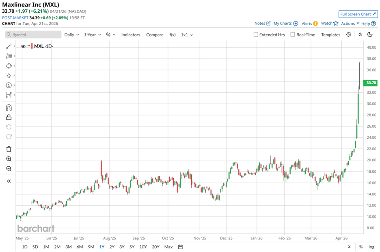Image resolution: width=380 pixels, height=252 pixels.
Task: Open the My Charts link
Action: 286,24
